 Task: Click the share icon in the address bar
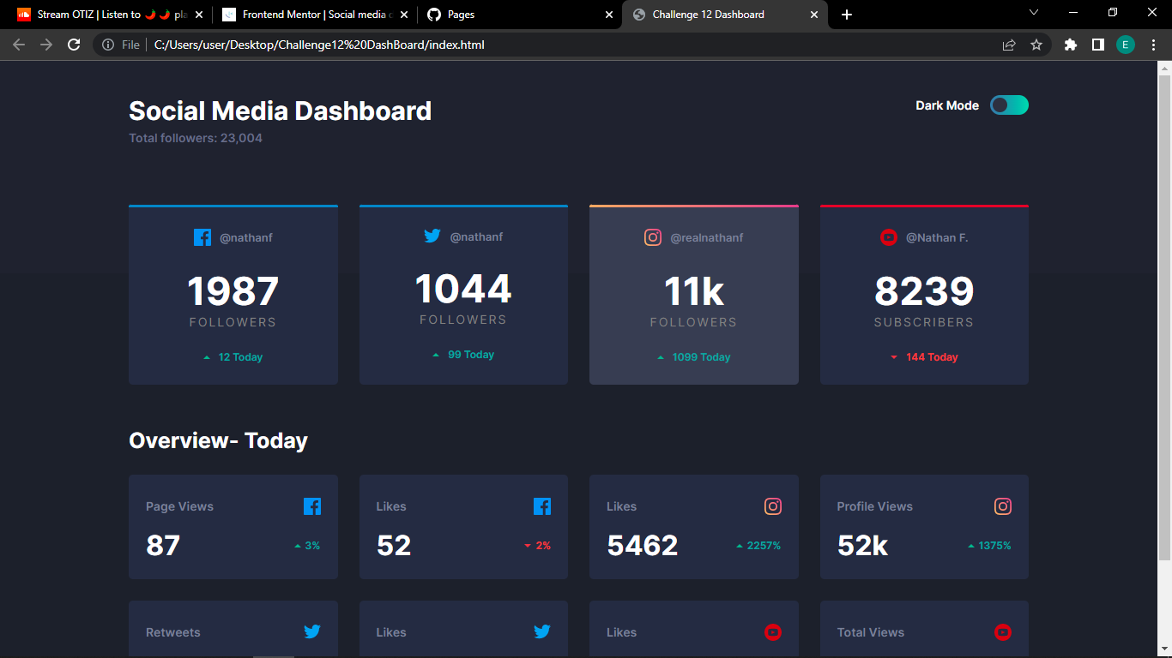[1009, 45]
